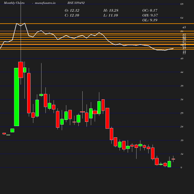Viewport: 194px width, 194px height.
Task: Click the "64" axis label
Action: [182, 18]
